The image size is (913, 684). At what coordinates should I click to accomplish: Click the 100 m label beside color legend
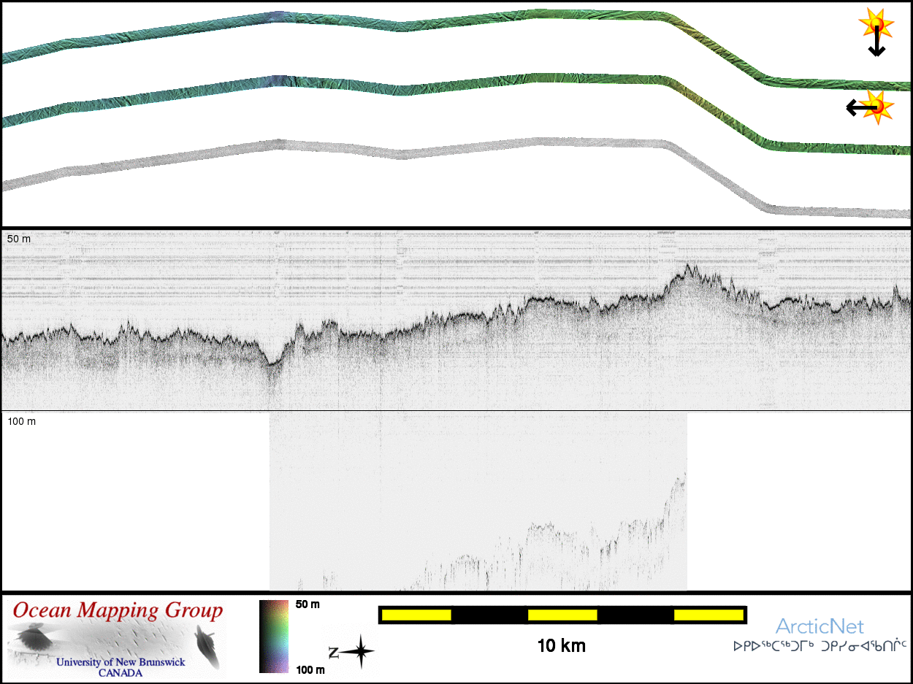click(309, 669)
